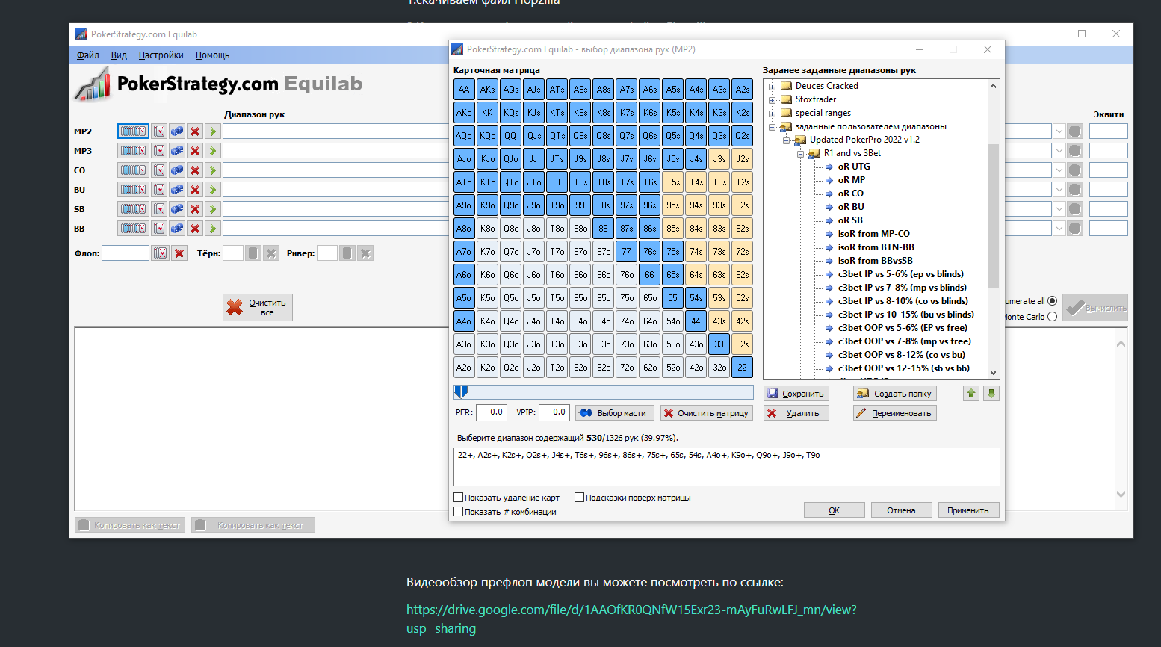
Task: Toggle AA cell in card matrix
Action: point(464,90)
